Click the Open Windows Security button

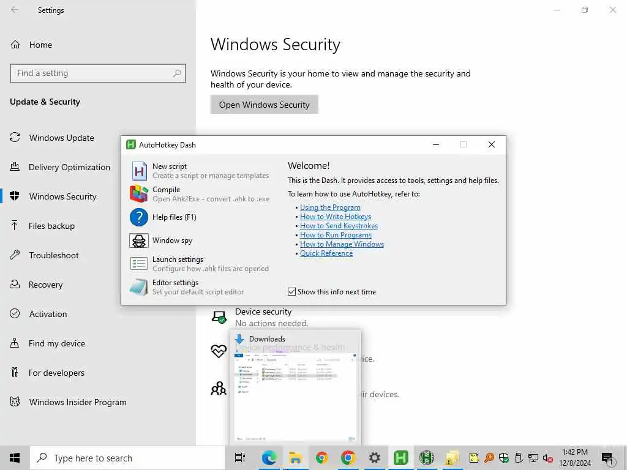coord(265,105)
